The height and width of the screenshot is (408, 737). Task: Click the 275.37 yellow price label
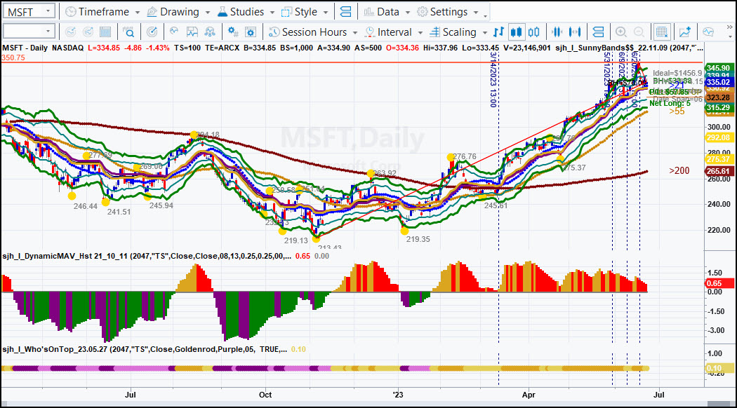[x=718, y=160]
